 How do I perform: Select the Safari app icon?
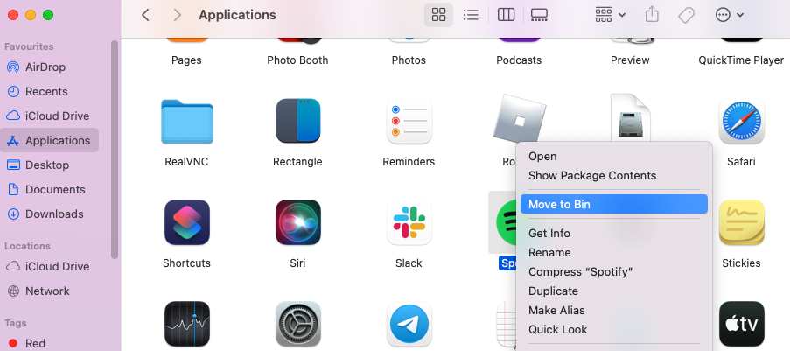pyautogui.click(x=742, y=121)
